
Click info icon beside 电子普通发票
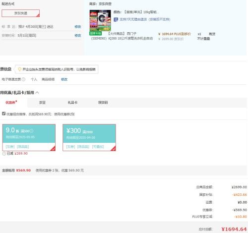23,79
